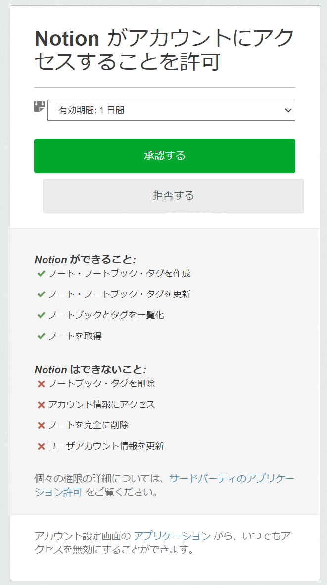The image size is (327, 585).
Task: Click the chevron arrow on the validity dropdown
Action: [288, 110]
